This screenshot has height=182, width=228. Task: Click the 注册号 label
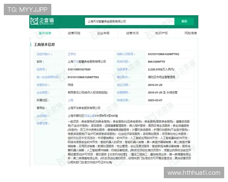41,69
